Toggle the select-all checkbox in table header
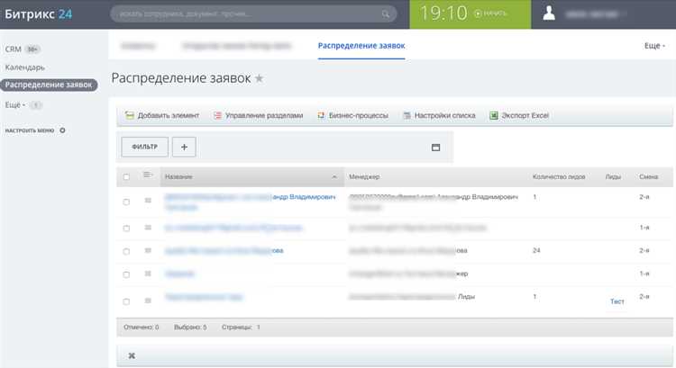 (126, 177)
